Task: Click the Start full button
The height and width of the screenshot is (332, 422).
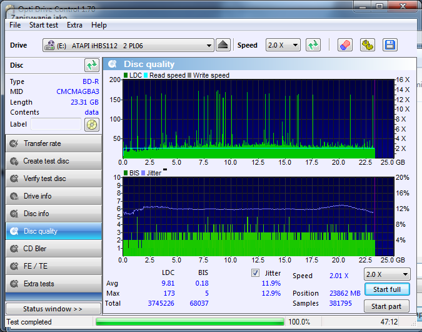Action: click(387, 289)
